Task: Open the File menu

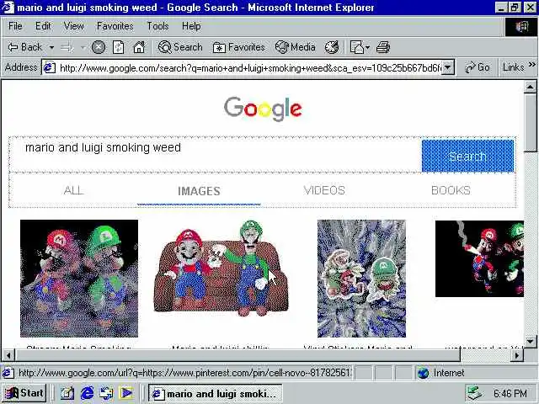Action: tap(15, 26)
